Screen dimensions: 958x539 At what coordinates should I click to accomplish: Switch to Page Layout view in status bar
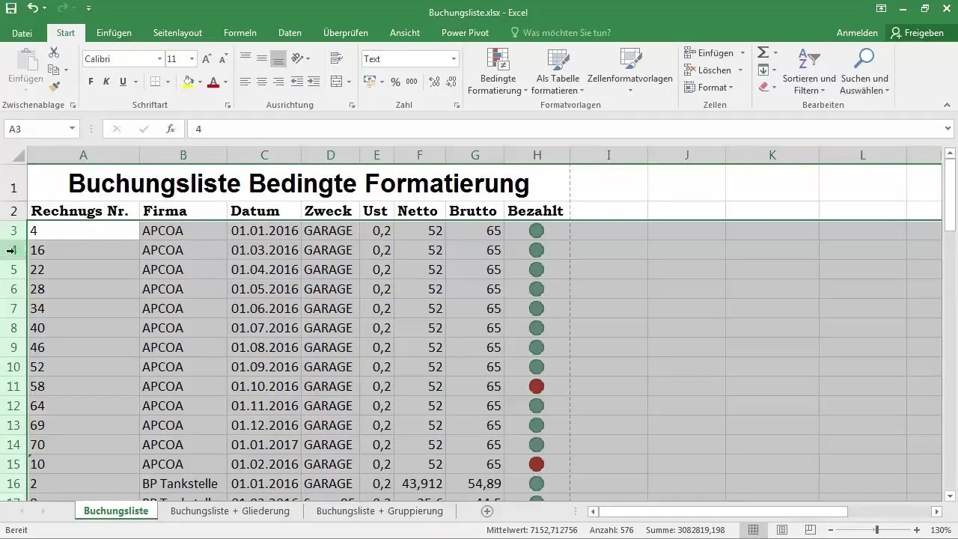click(782, 530)
